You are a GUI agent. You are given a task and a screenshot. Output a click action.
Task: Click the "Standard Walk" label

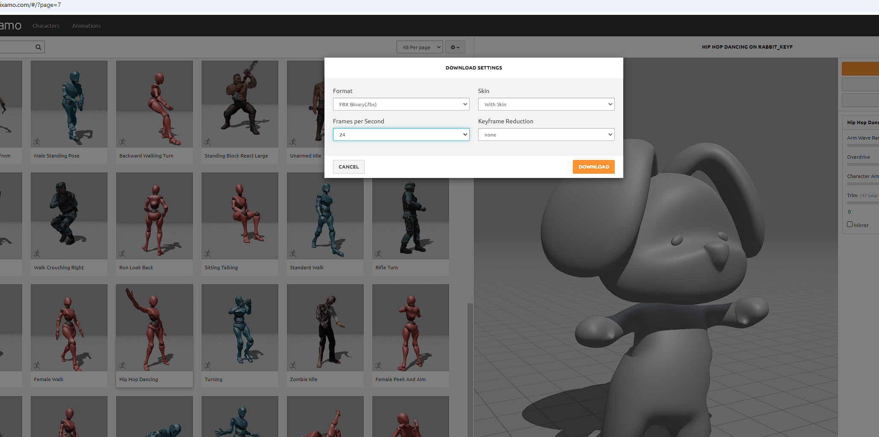click(x=307, y=268)
